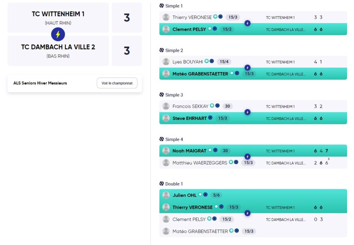Open the Voir le championnat button
354x245 pixels.
pyautogui.click(x=117, y=83)
